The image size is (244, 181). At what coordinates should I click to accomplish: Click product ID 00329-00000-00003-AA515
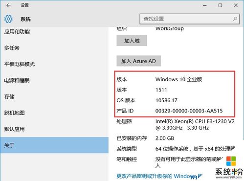point(189,111)
